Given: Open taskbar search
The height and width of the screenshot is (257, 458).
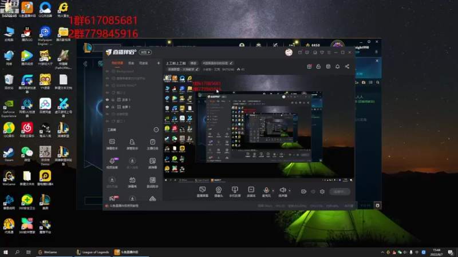Looking at the screenshot, I should 17,252.
